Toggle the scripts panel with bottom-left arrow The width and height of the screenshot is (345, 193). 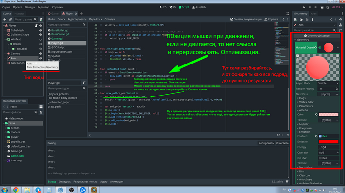coord(90,135)
